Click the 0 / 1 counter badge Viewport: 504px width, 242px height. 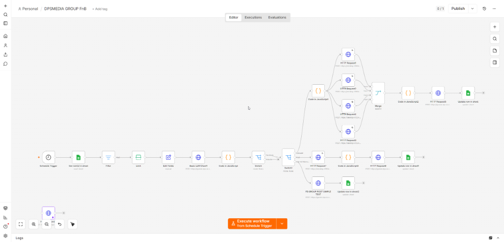tap(441, 9)
